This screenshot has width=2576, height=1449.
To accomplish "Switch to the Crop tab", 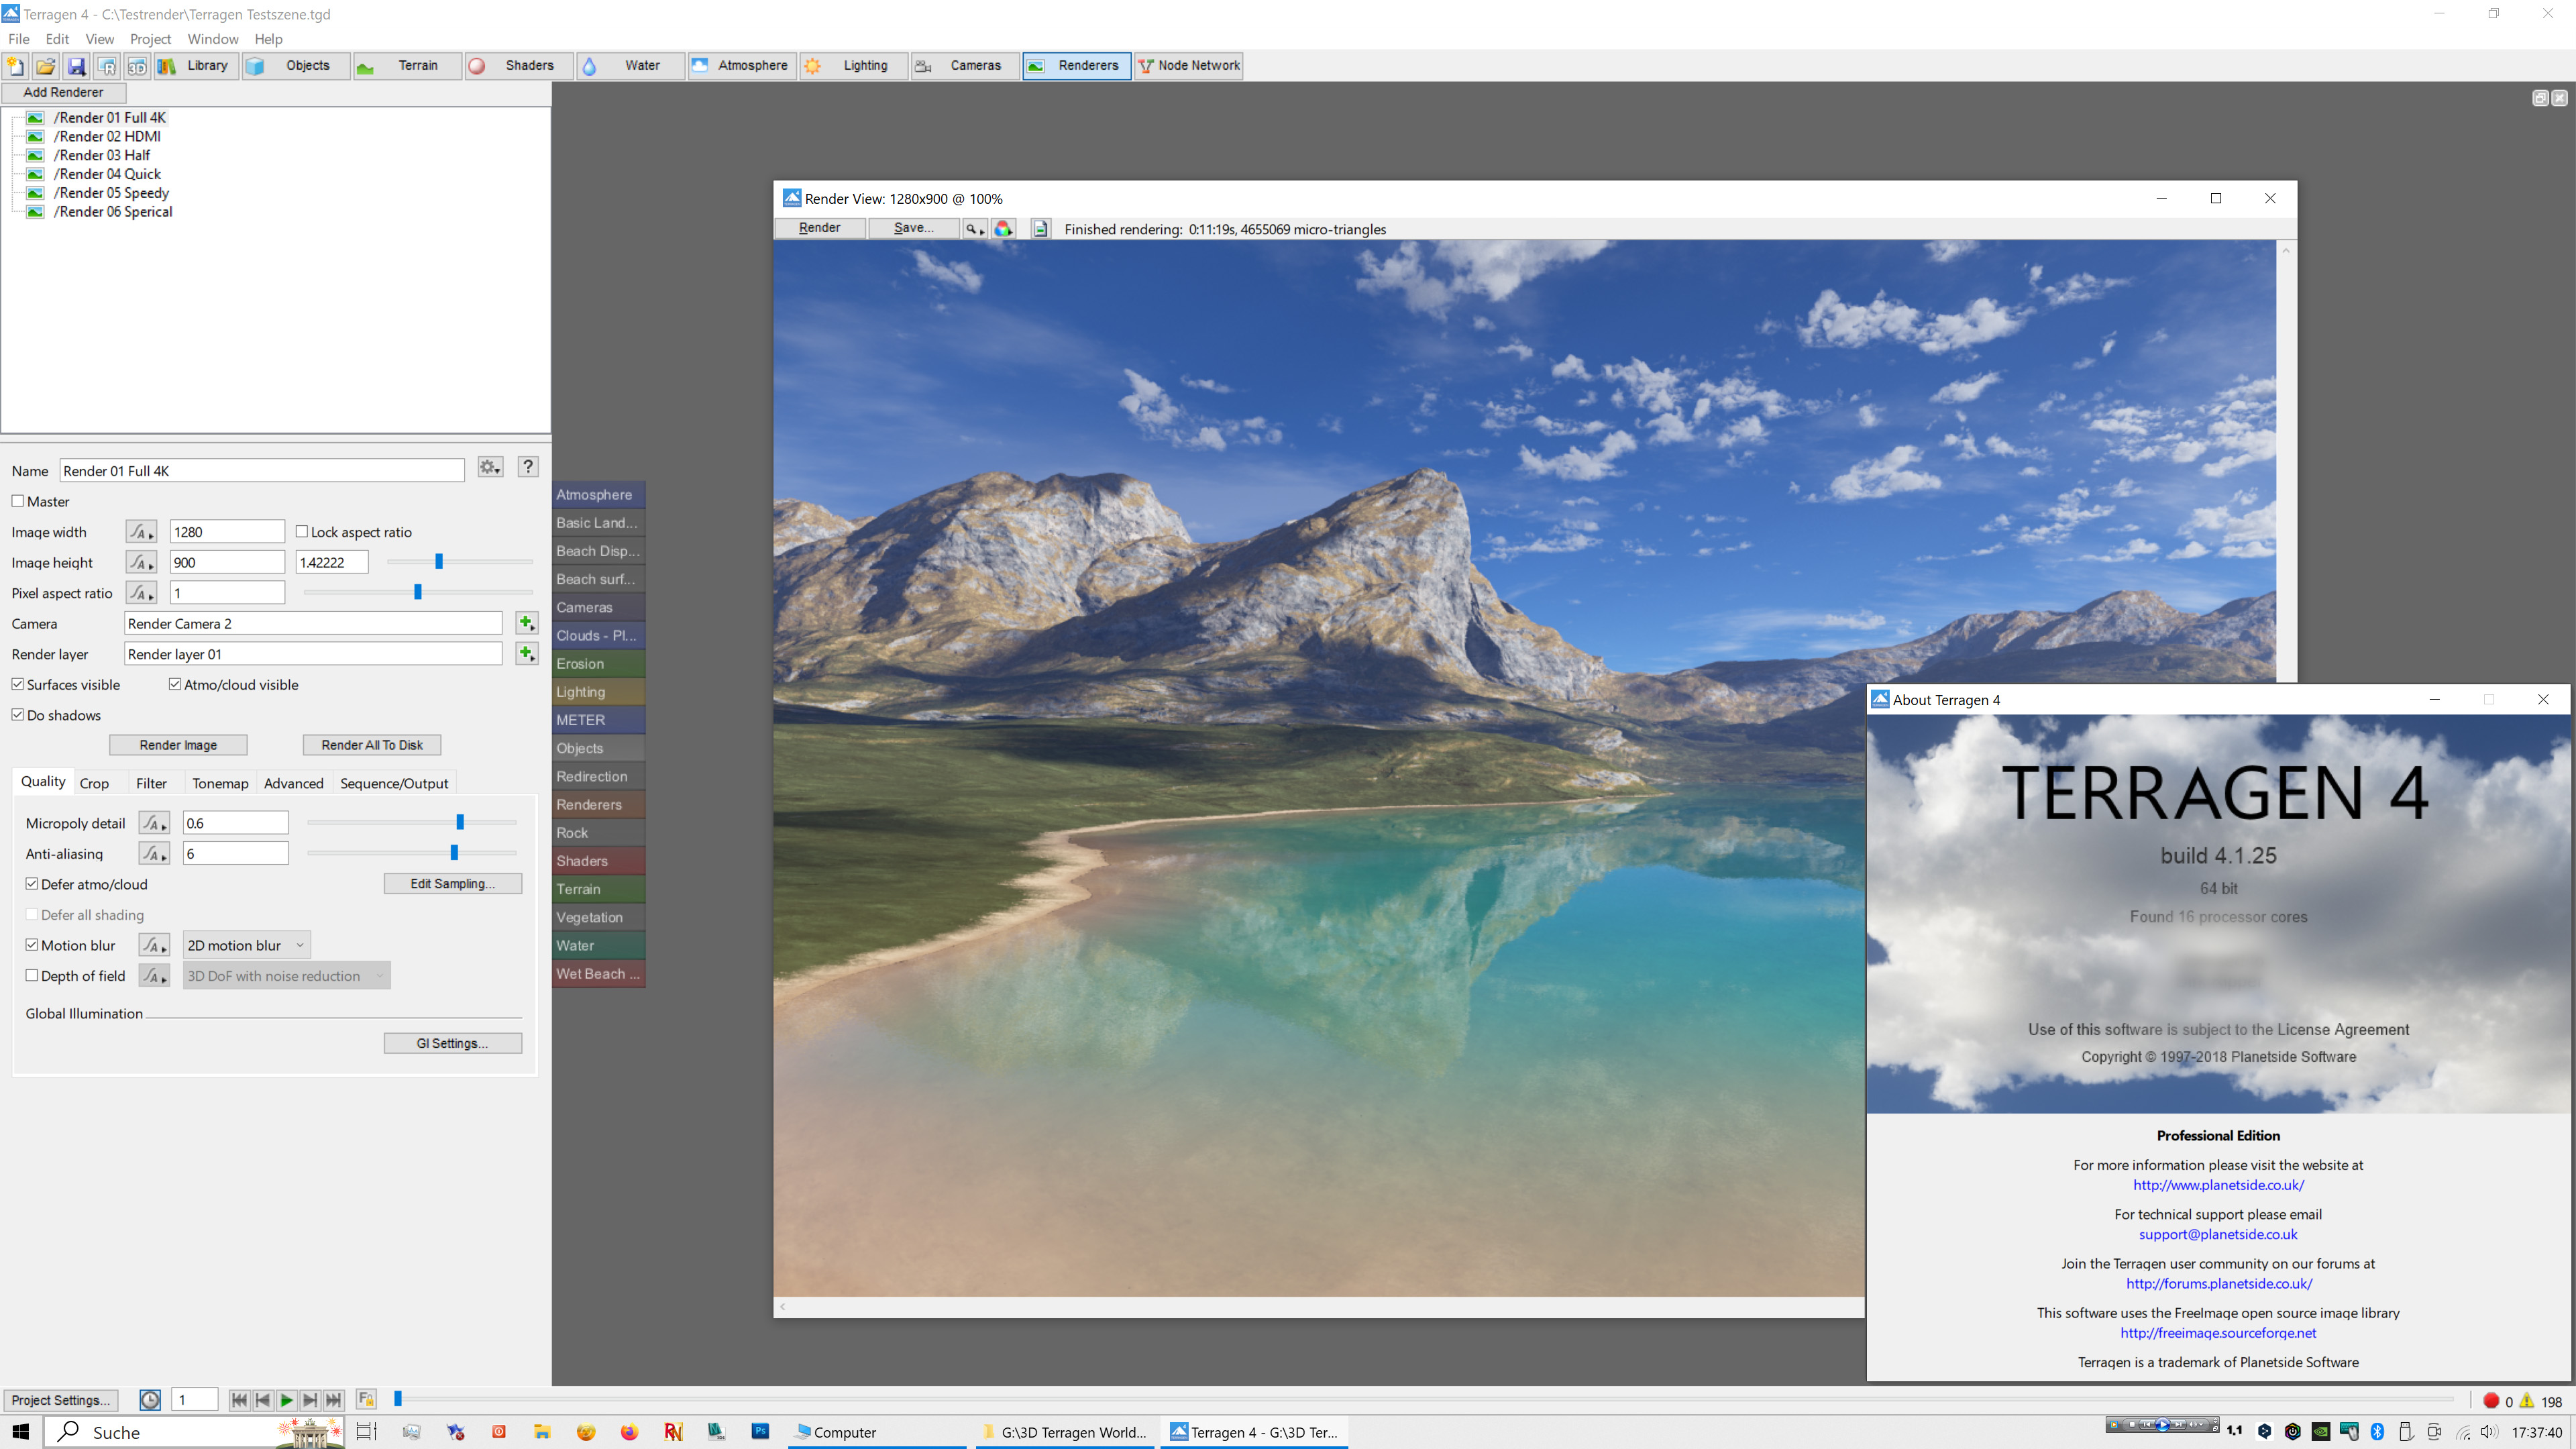I will (94, 783).
